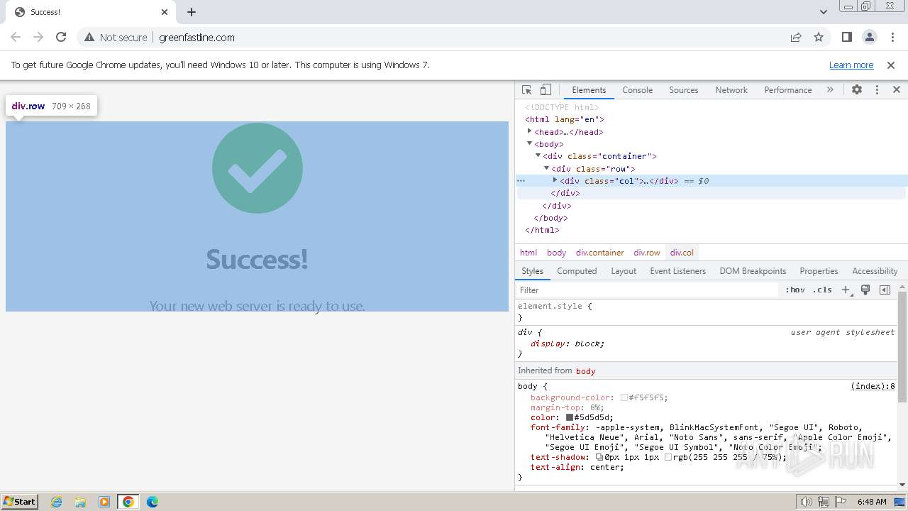The image size is (908, 511).
Task: Switch to the Sources tab
Action: [x=684, y=90]
